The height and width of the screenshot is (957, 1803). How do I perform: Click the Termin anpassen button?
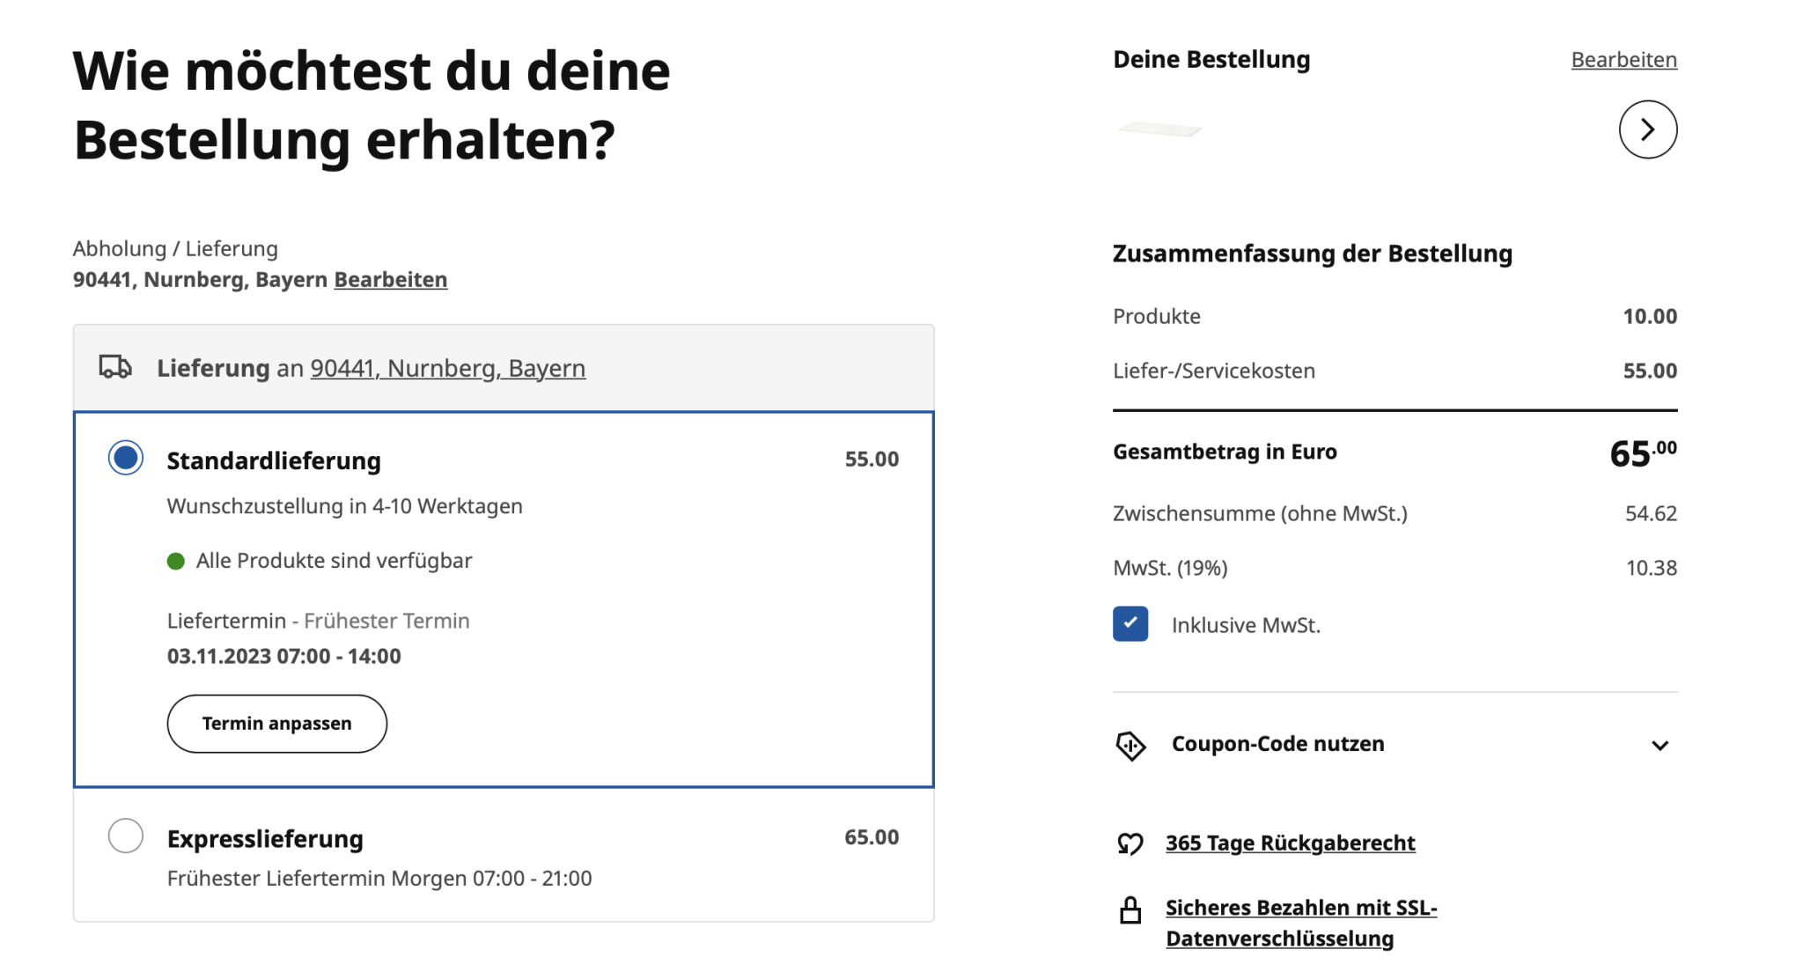(x=276, y=724)
